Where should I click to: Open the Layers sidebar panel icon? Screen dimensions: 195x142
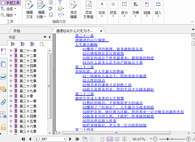tap(3, 77)
